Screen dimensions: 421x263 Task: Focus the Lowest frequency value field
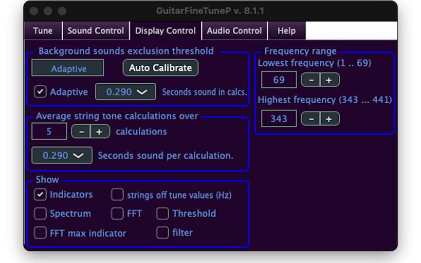pos(279,80)
